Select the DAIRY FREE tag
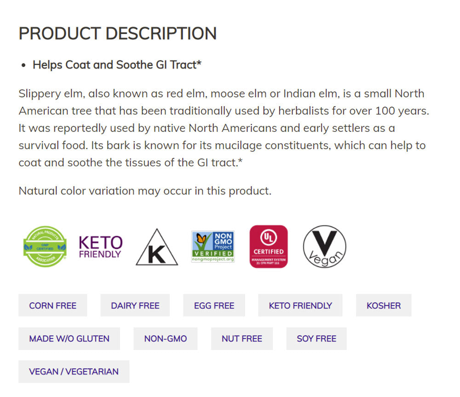460x397 pixels. 135,306
